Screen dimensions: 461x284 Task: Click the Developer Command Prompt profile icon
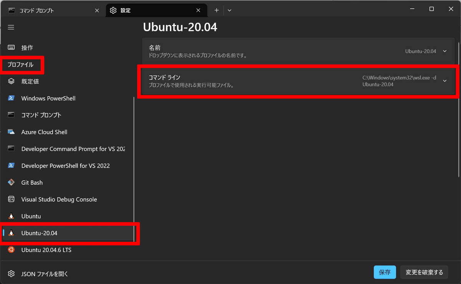pos(11,149)
